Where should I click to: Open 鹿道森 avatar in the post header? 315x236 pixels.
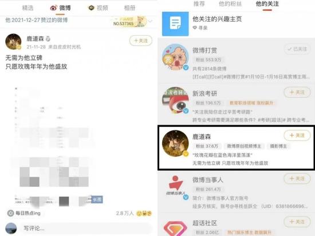[x=13, y=42]
